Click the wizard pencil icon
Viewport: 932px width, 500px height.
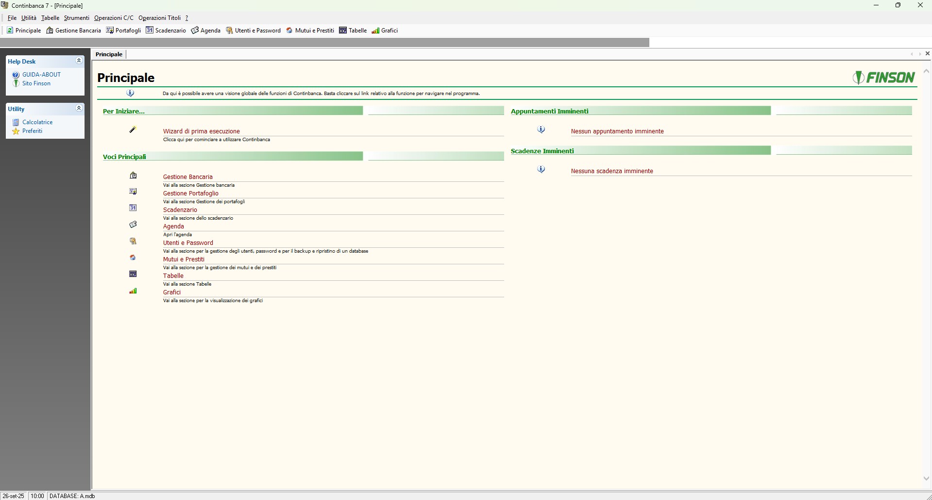point(133,129)
